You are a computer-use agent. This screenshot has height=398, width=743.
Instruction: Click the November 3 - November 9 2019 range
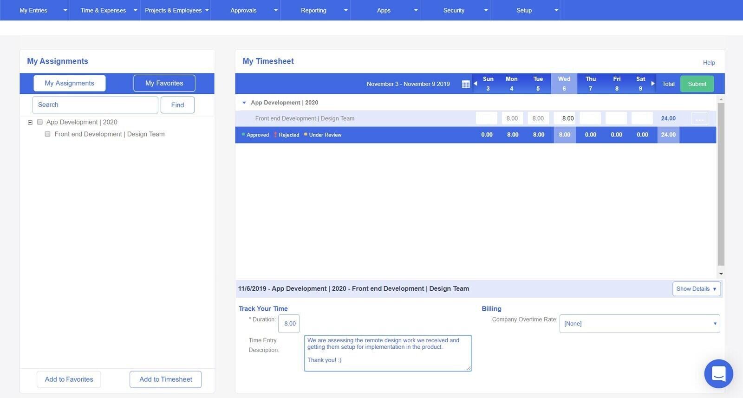click(408, 84)
